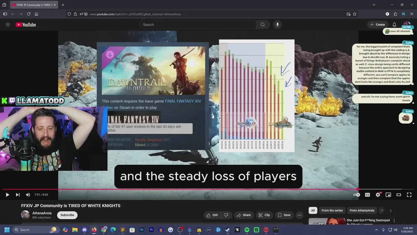This screenshot has height=235, width=417.
Task: Select the All filter chip
Action: pos(313,211)
